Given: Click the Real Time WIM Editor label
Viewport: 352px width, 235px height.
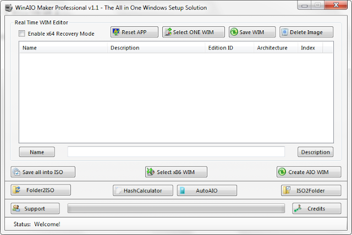Looking at the screenshot, I should 41,23.
